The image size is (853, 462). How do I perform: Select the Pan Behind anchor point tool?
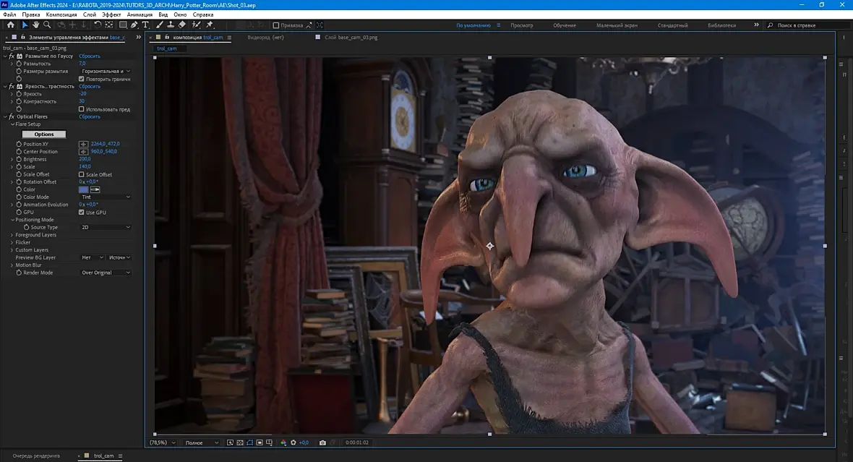109,25
